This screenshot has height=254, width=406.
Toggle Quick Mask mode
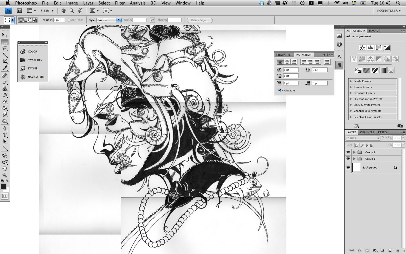[x=5, y=196]
